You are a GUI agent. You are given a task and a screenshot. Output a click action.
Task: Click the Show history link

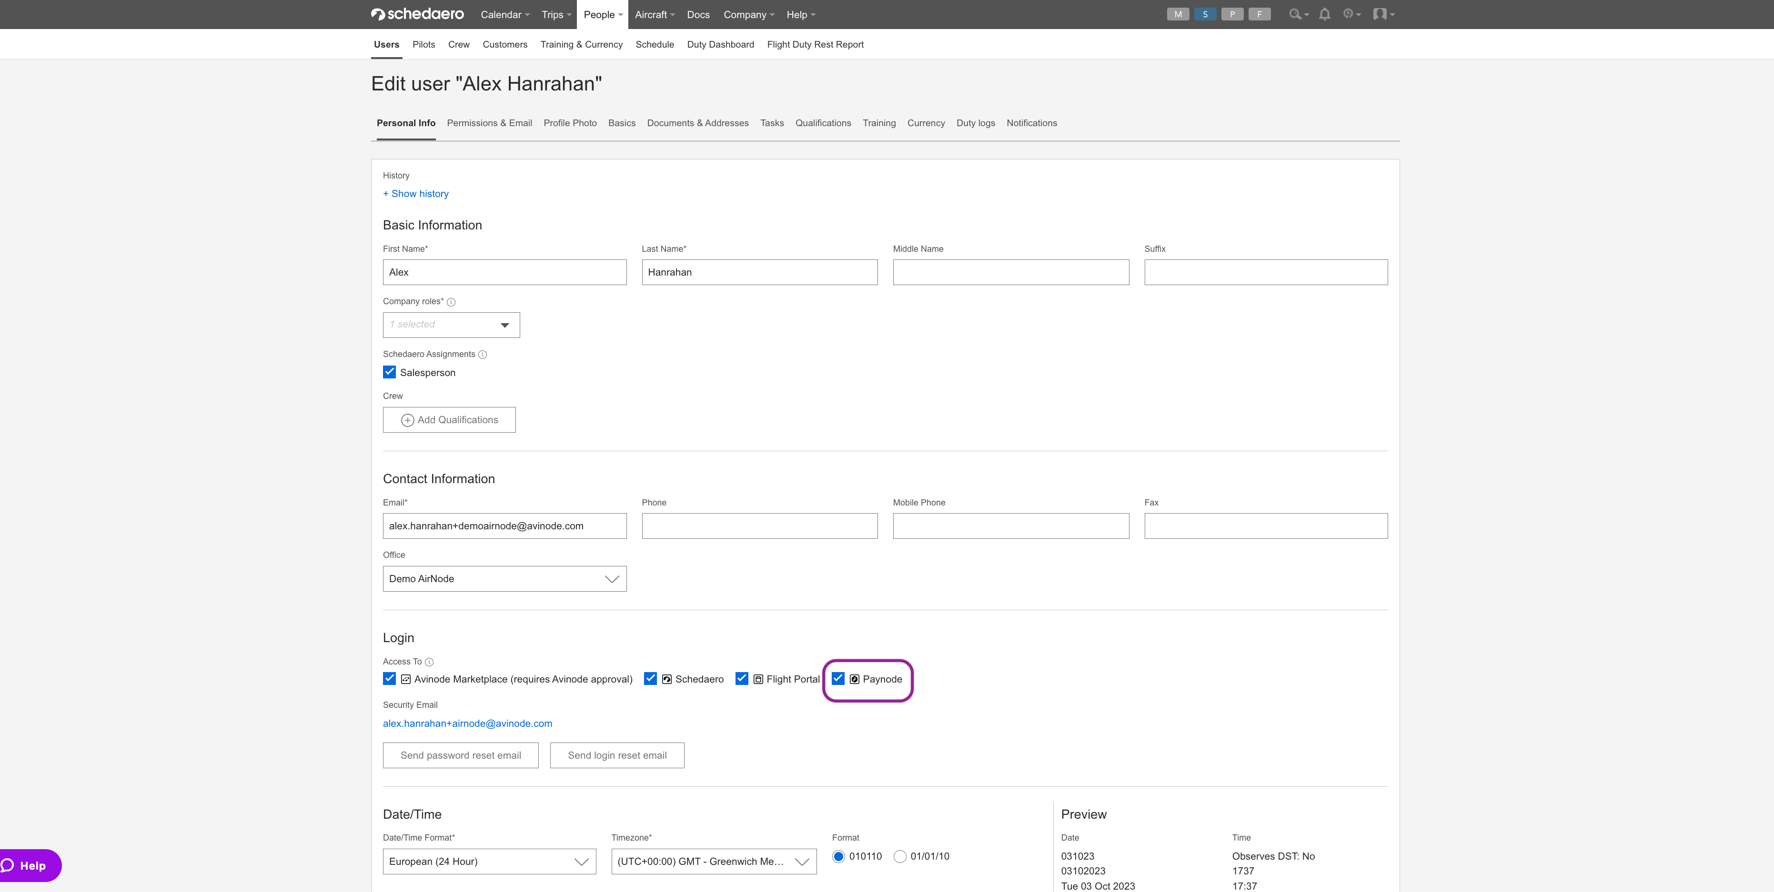click(x=416, y=194)
